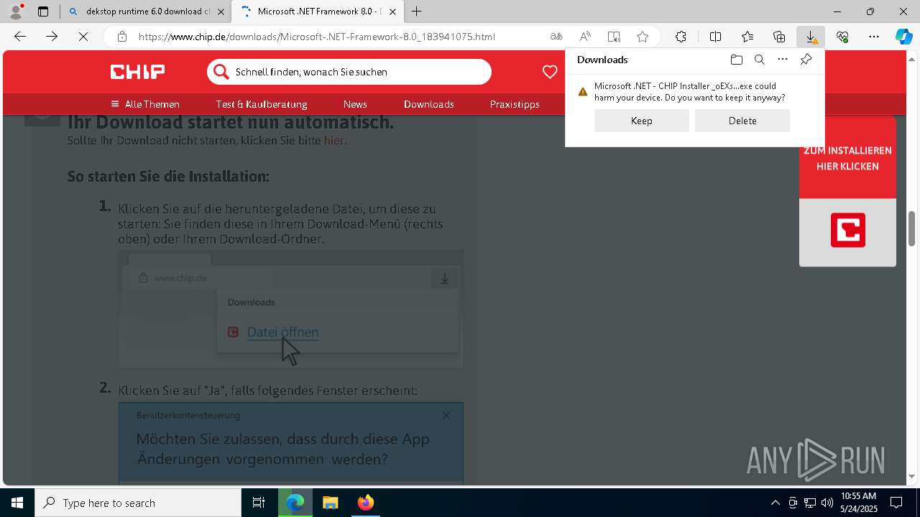The width and height of the screenshot is (920, 517).
Task: Open Windows Start menu
Action: click(17, 503)
